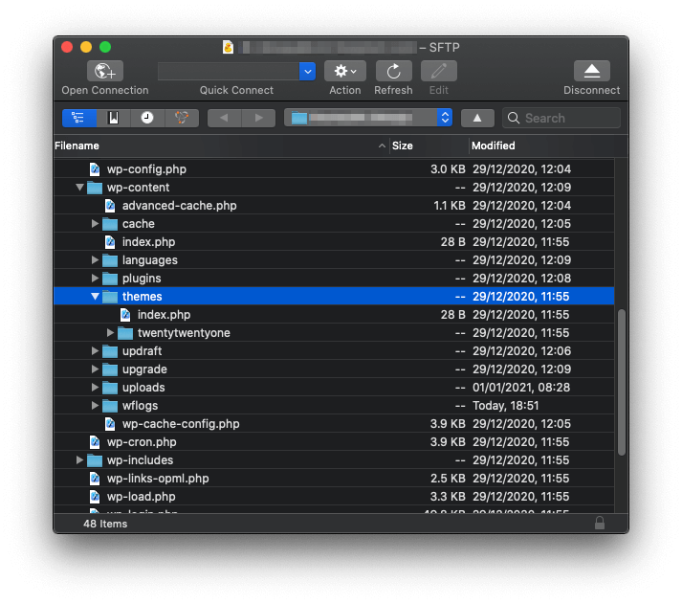Open the Quick Connect dropdown
The image size is (682, 604).
pos(307,71)
